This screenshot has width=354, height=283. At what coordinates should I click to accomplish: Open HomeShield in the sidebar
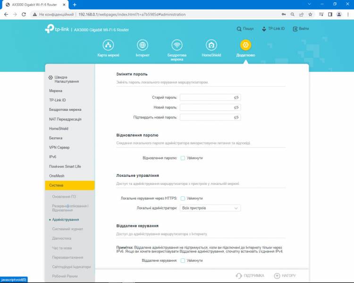click(59, 128)
